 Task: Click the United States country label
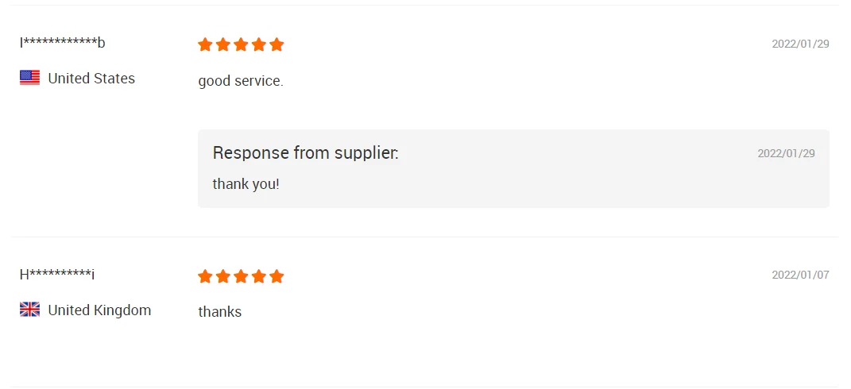(91, 78)
